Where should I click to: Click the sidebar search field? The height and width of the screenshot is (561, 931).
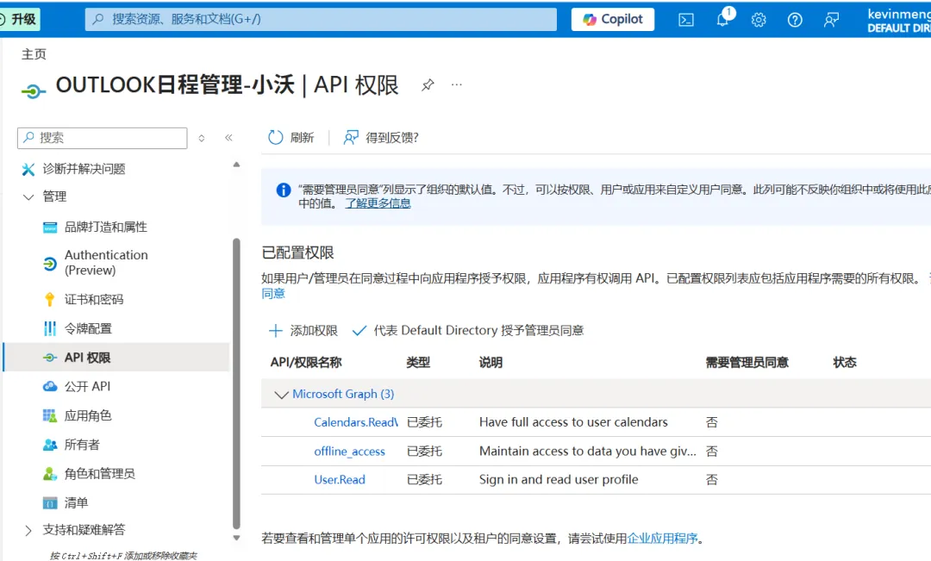pos(102,138)
